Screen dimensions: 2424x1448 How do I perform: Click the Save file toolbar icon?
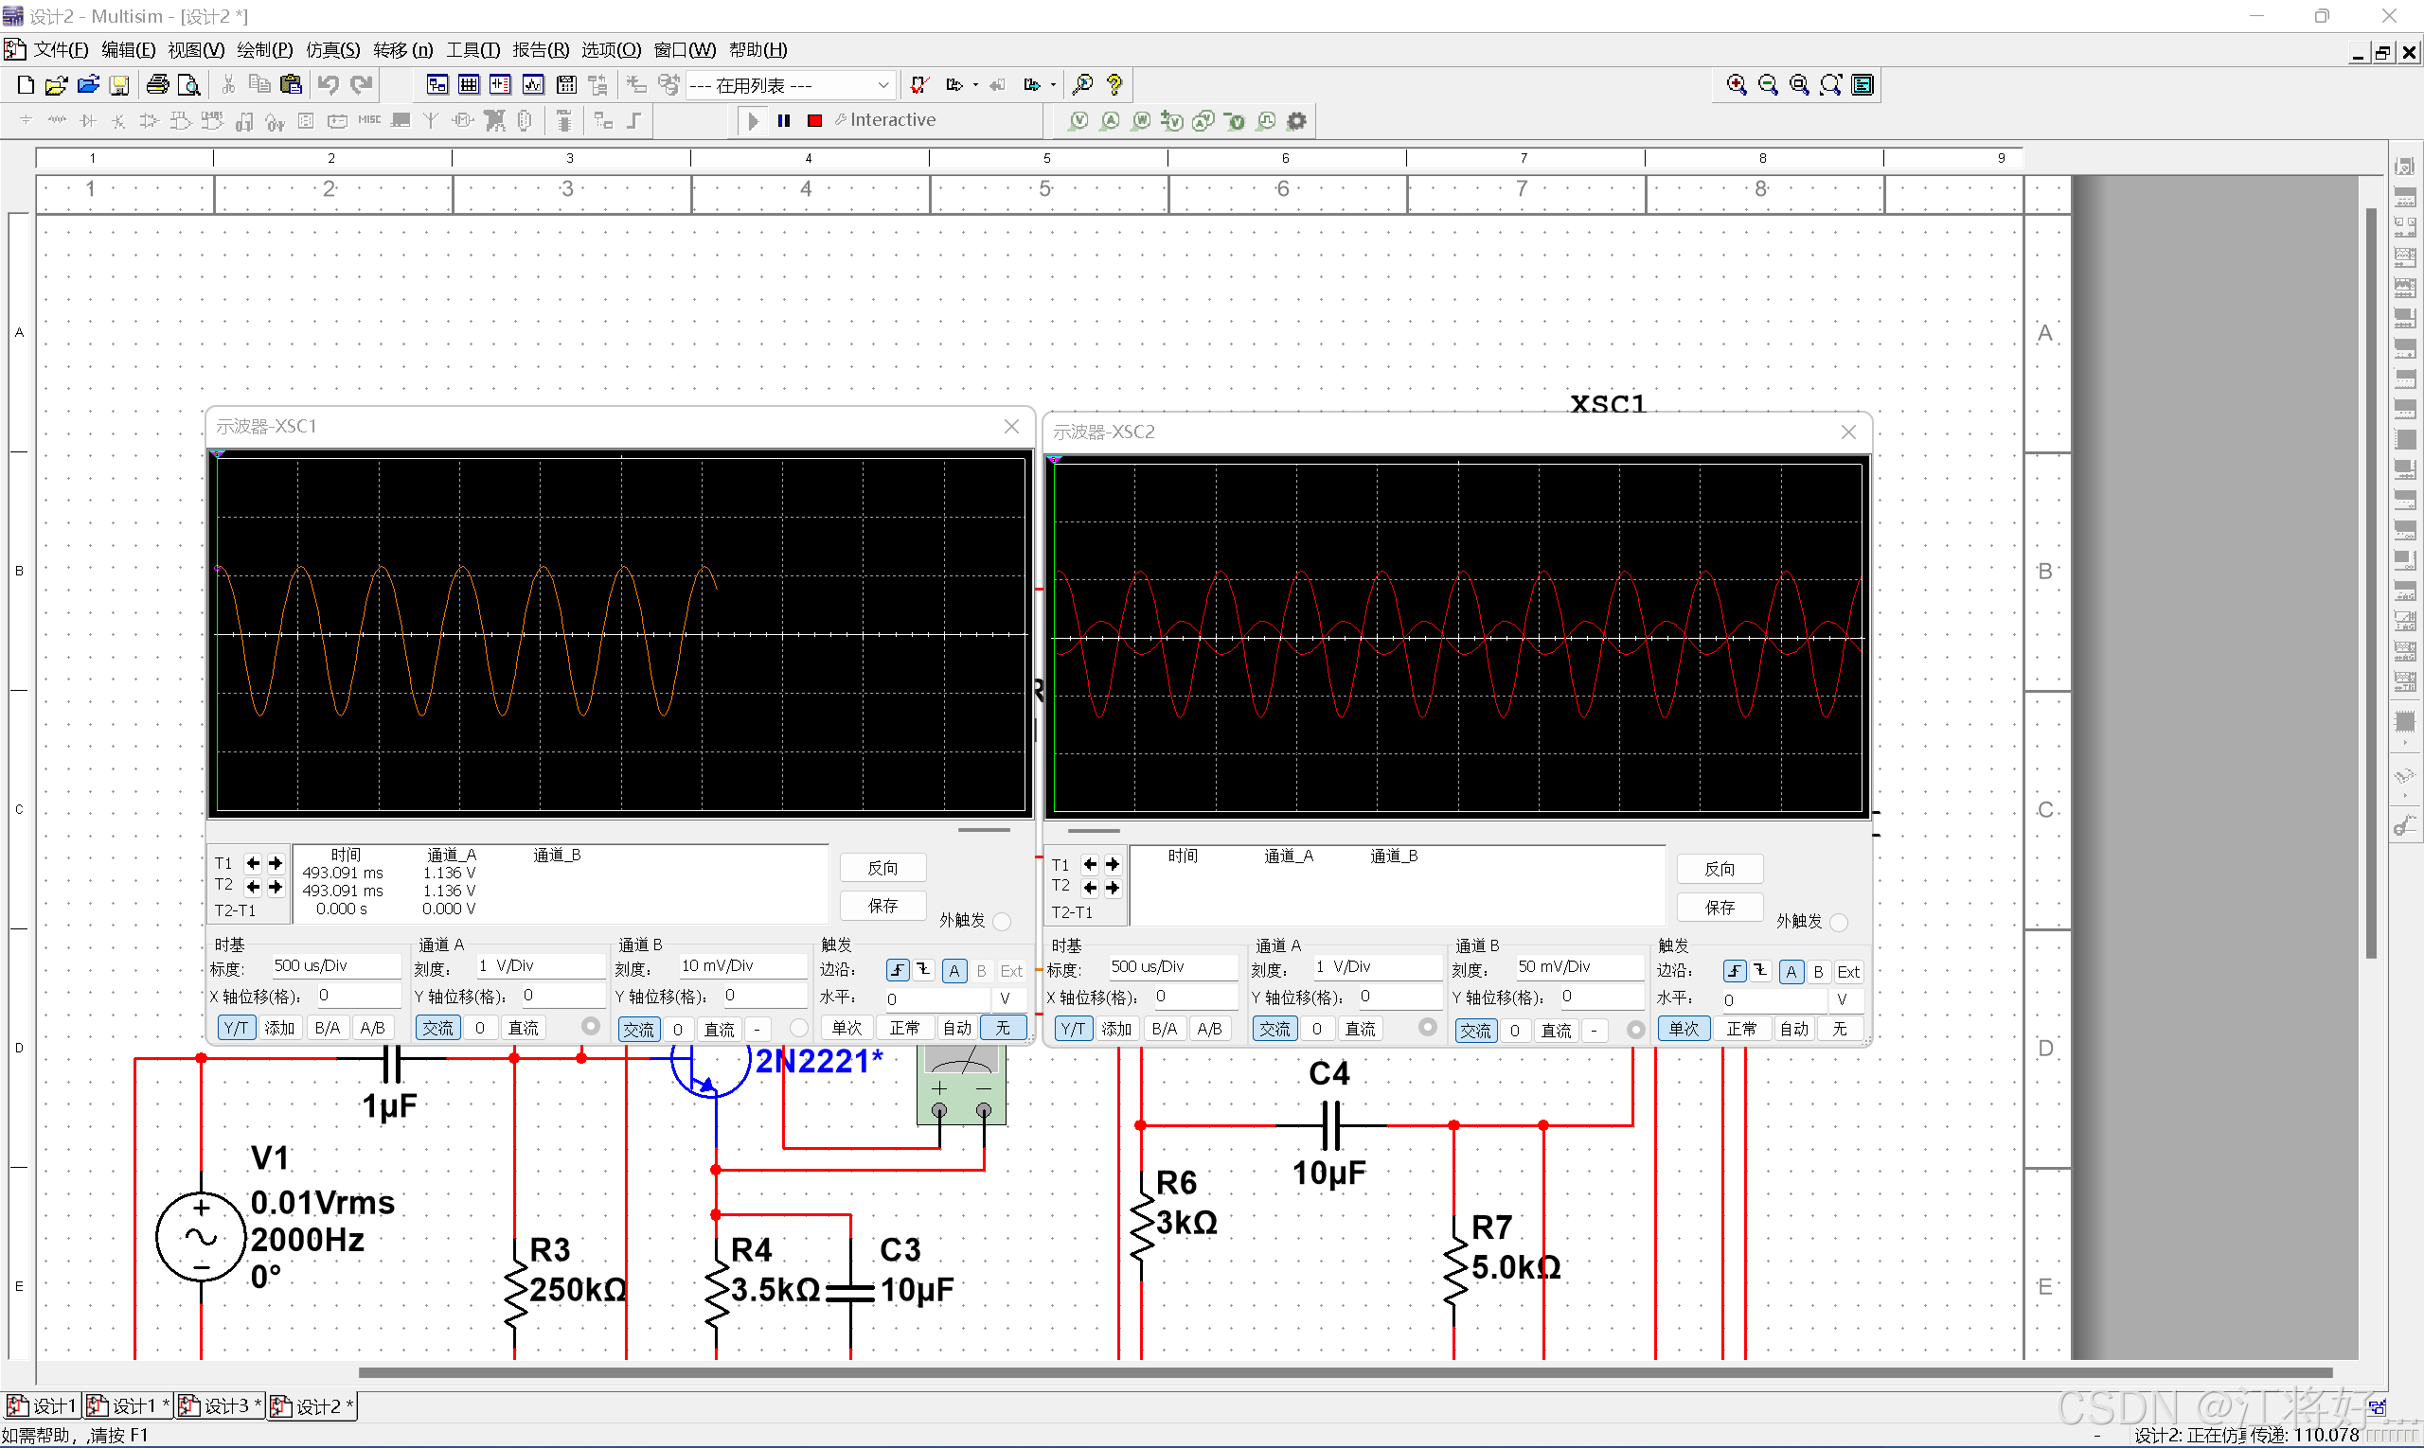[119, 86]
